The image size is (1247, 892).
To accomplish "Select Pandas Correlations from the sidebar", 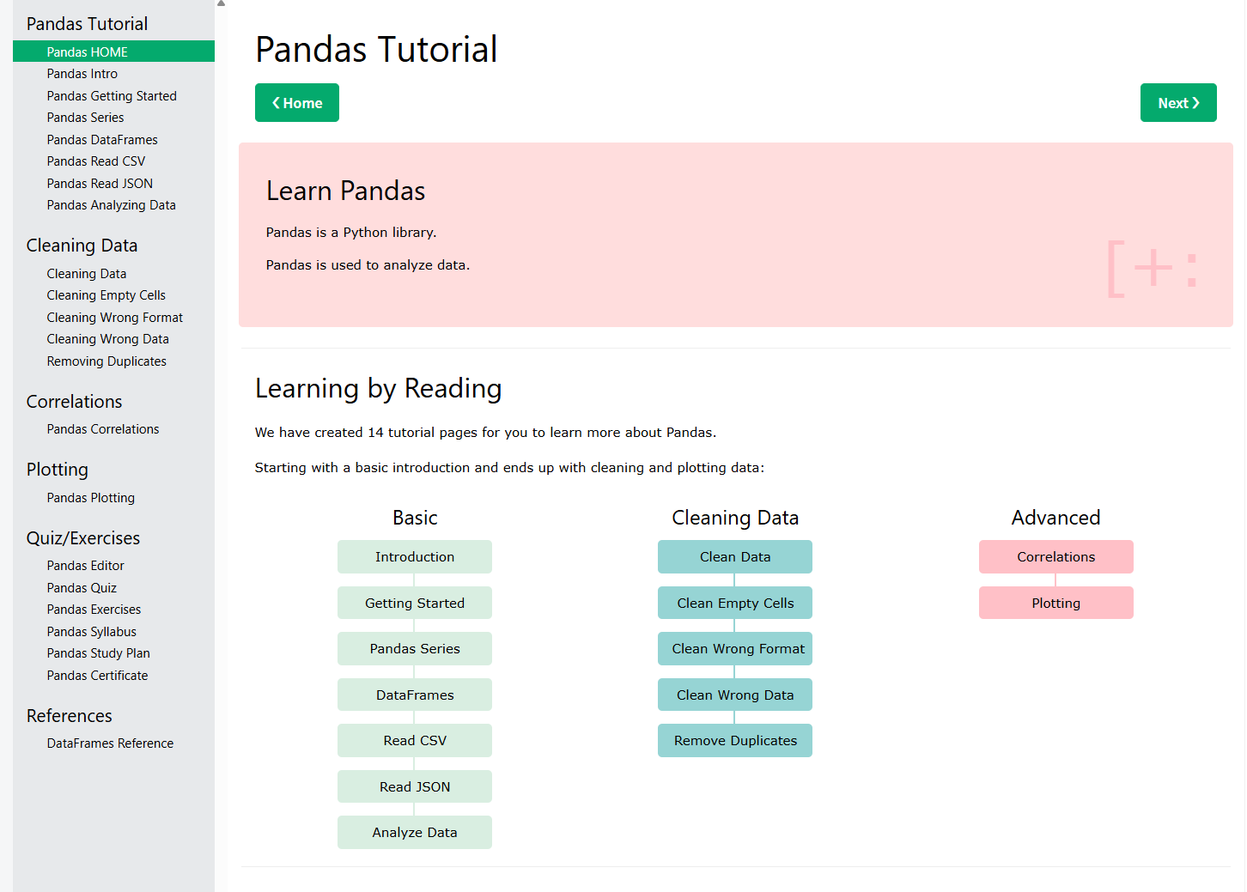I will (102, 428).
